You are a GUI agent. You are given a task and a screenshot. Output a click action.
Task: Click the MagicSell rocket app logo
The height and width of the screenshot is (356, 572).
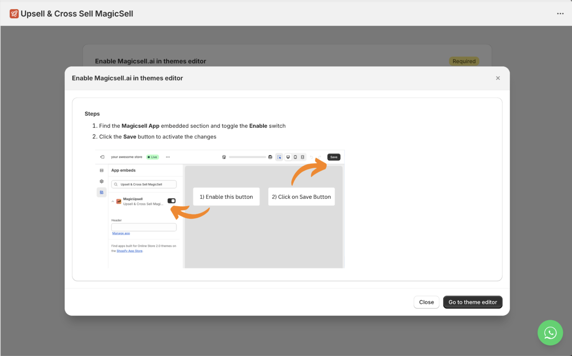click(x=14, y=14)
